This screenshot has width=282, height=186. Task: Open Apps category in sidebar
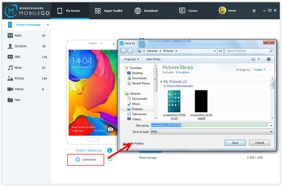point(27,35)
